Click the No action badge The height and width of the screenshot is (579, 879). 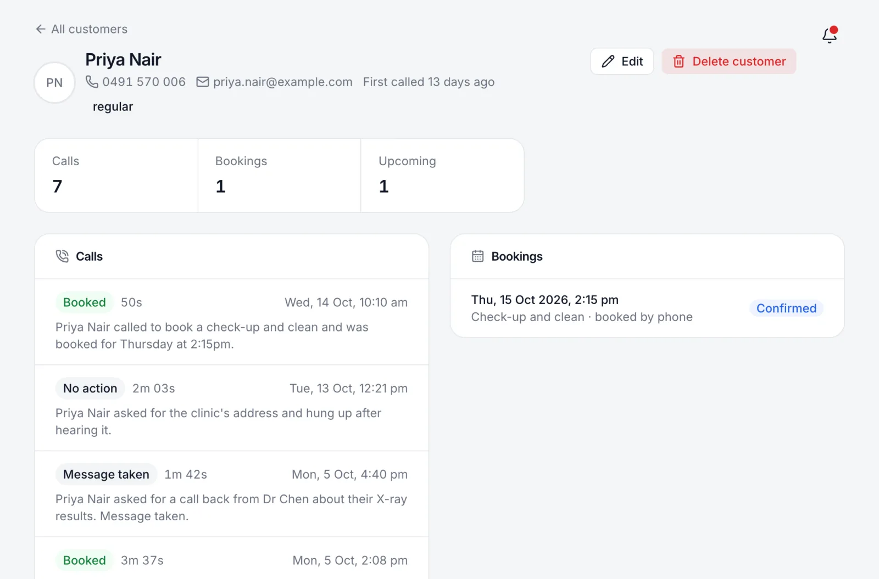tap(90, 389)
